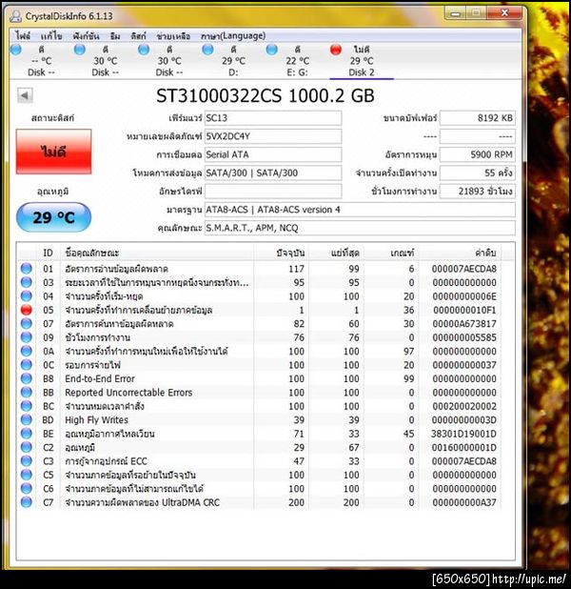Image resolution: width=571 pixels, height=589 pixels.
Task: Click the status orb of attribute 04
Action: click(x=27, y=296)
